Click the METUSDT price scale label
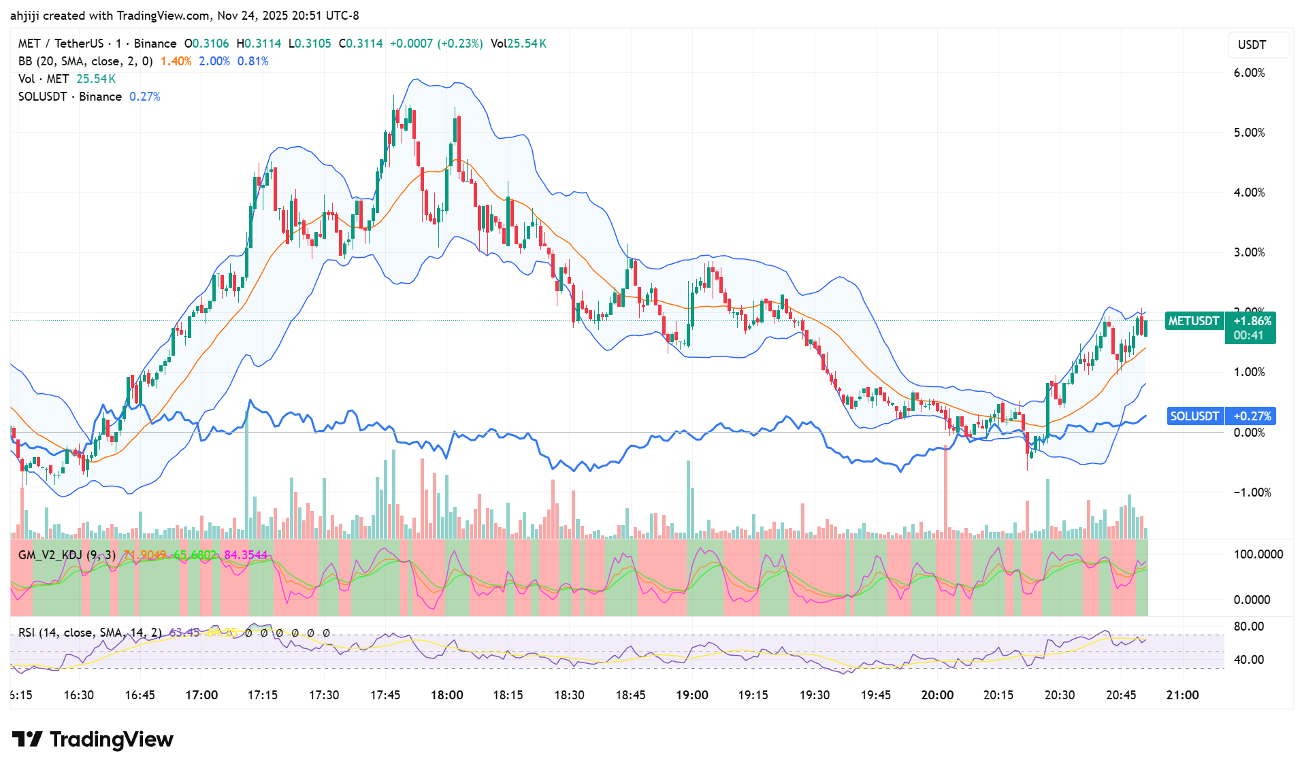 click(x=1194, y=321)
